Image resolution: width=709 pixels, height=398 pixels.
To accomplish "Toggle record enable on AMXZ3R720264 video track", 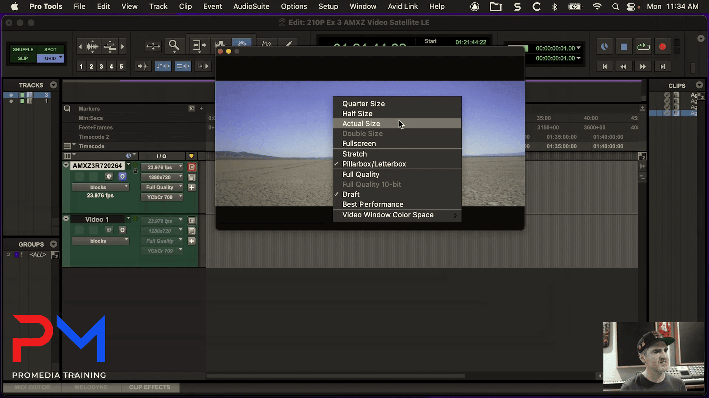I will 192,167.
